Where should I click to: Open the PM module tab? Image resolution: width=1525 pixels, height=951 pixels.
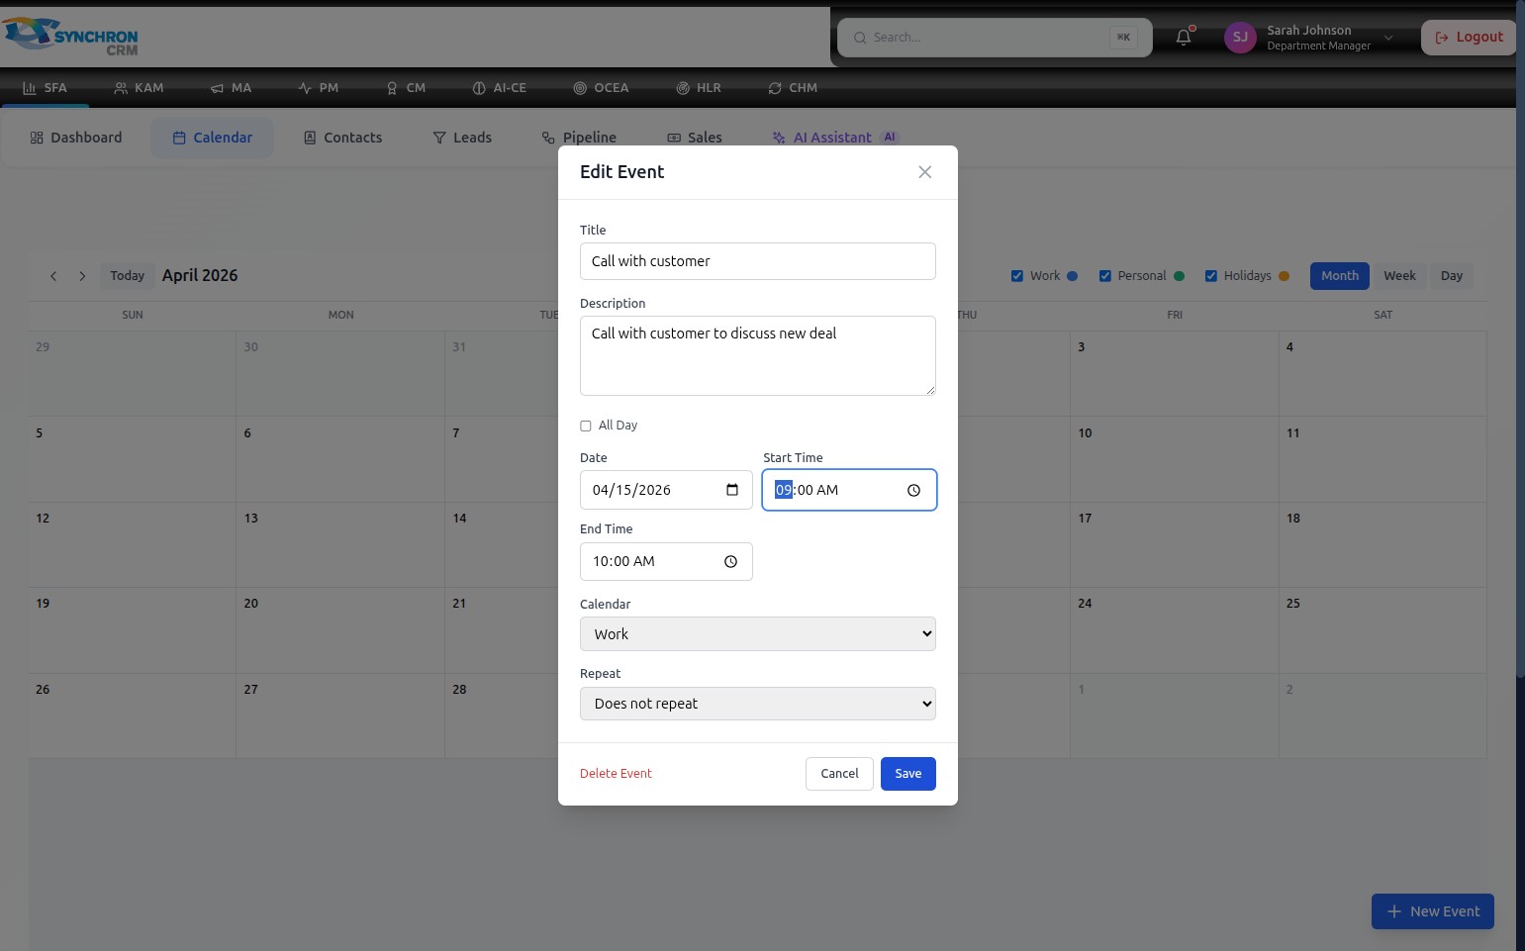coord(318,88)
